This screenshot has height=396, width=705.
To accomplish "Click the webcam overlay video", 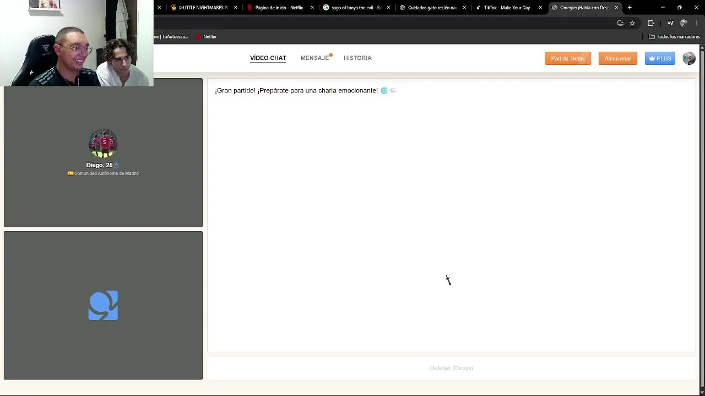I will pos(77,43).
